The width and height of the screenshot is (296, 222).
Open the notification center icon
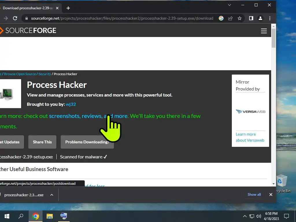coord(286,216)
